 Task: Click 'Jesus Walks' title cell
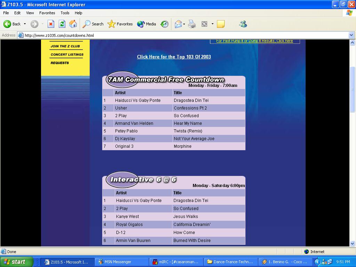point(186,217)
